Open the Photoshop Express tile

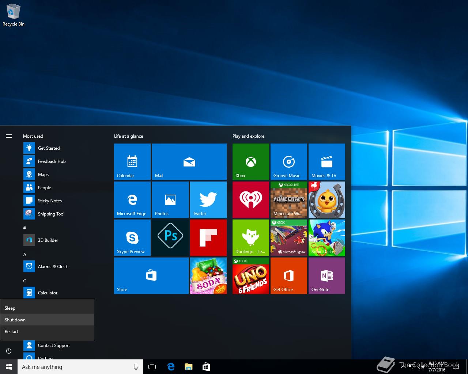point(170,237)
